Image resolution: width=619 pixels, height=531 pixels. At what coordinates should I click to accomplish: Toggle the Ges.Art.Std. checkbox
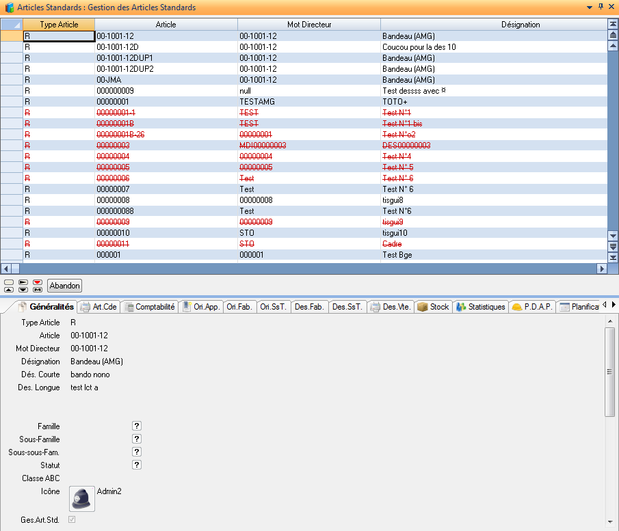click(x=72, y=520)
